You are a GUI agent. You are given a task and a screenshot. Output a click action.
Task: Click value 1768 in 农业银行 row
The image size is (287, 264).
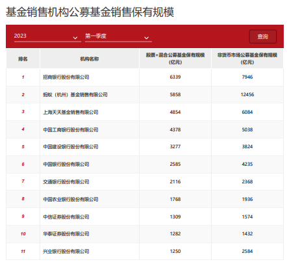point(175,199)
